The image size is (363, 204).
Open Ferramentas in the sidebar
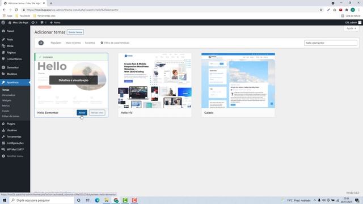[14, 137]
